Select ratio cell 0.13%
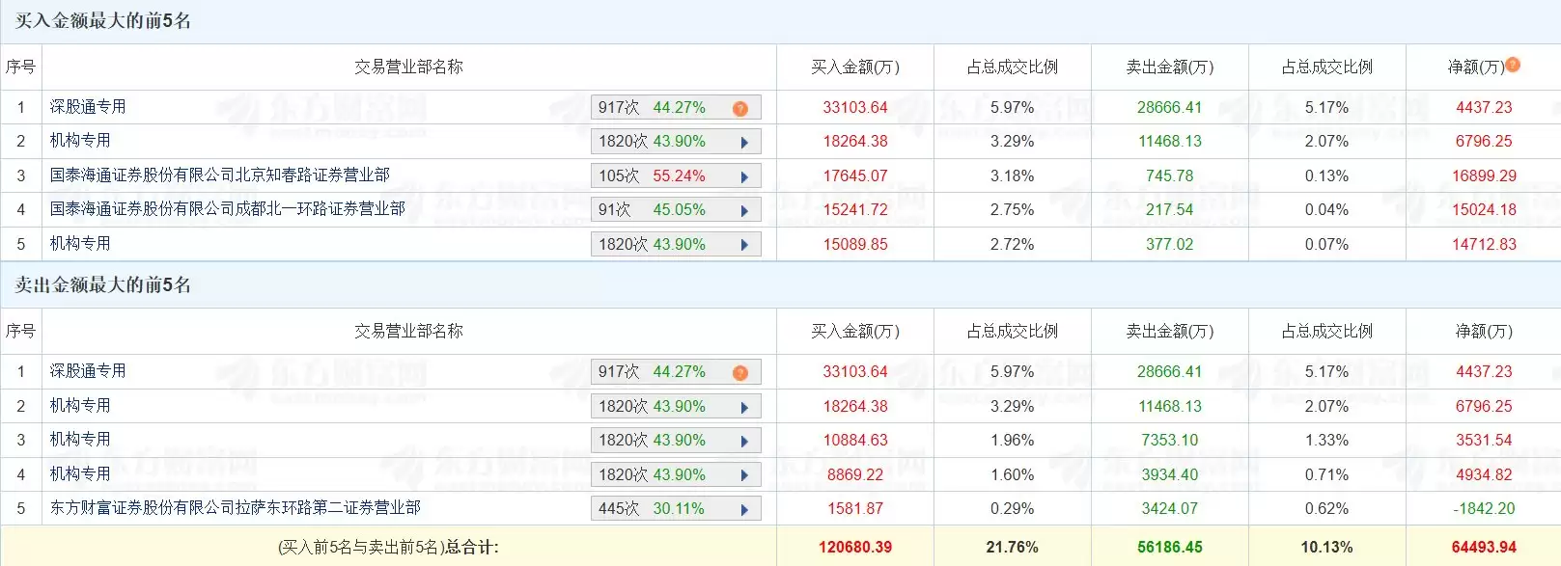Image resolution: width=1561 pixels, height=566 pixels. (x=1326, y=175)
